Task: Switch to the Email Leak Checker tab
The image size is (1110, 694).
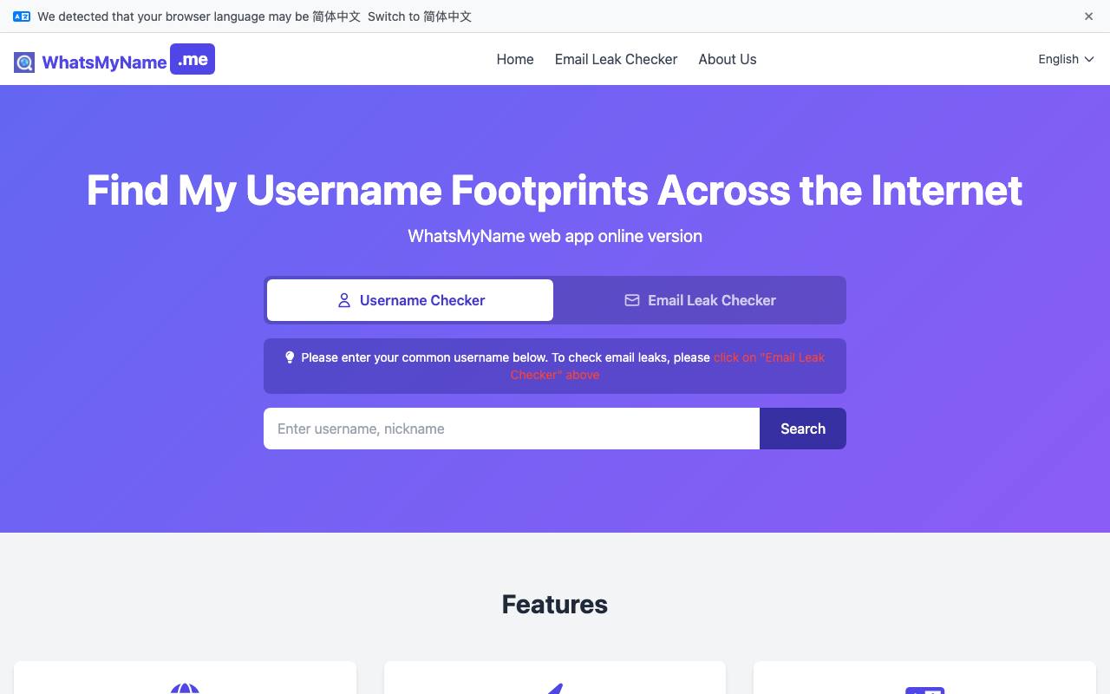Action: tap(700, 300)
